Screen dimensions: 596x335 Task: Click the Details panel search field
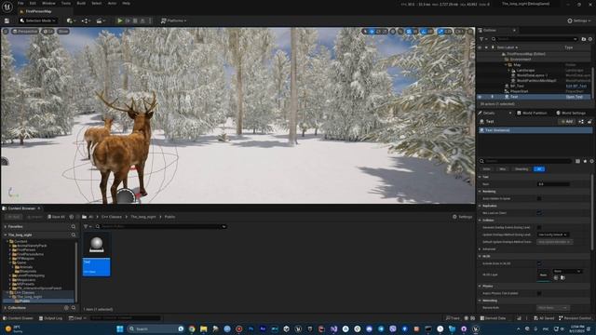(525, 161)
